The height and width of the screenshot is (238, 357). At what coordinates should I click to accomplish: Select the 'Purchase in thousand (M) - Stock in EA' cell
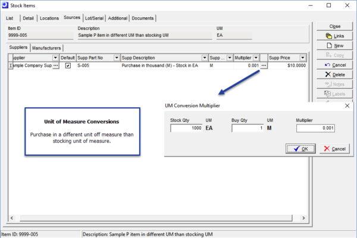click(164, 65)
